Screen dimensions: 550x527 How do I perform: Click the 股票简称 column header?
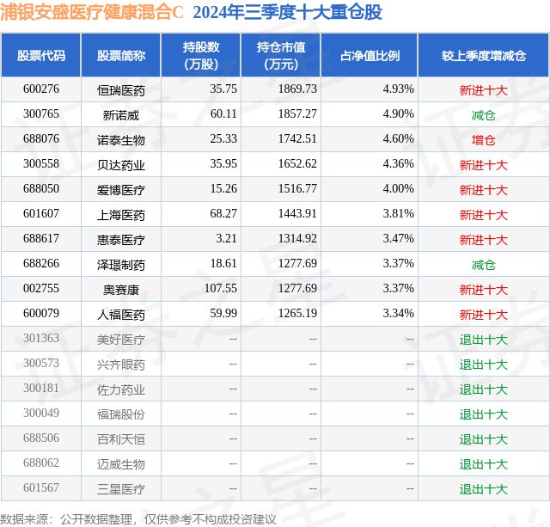(x=121, y=55)
